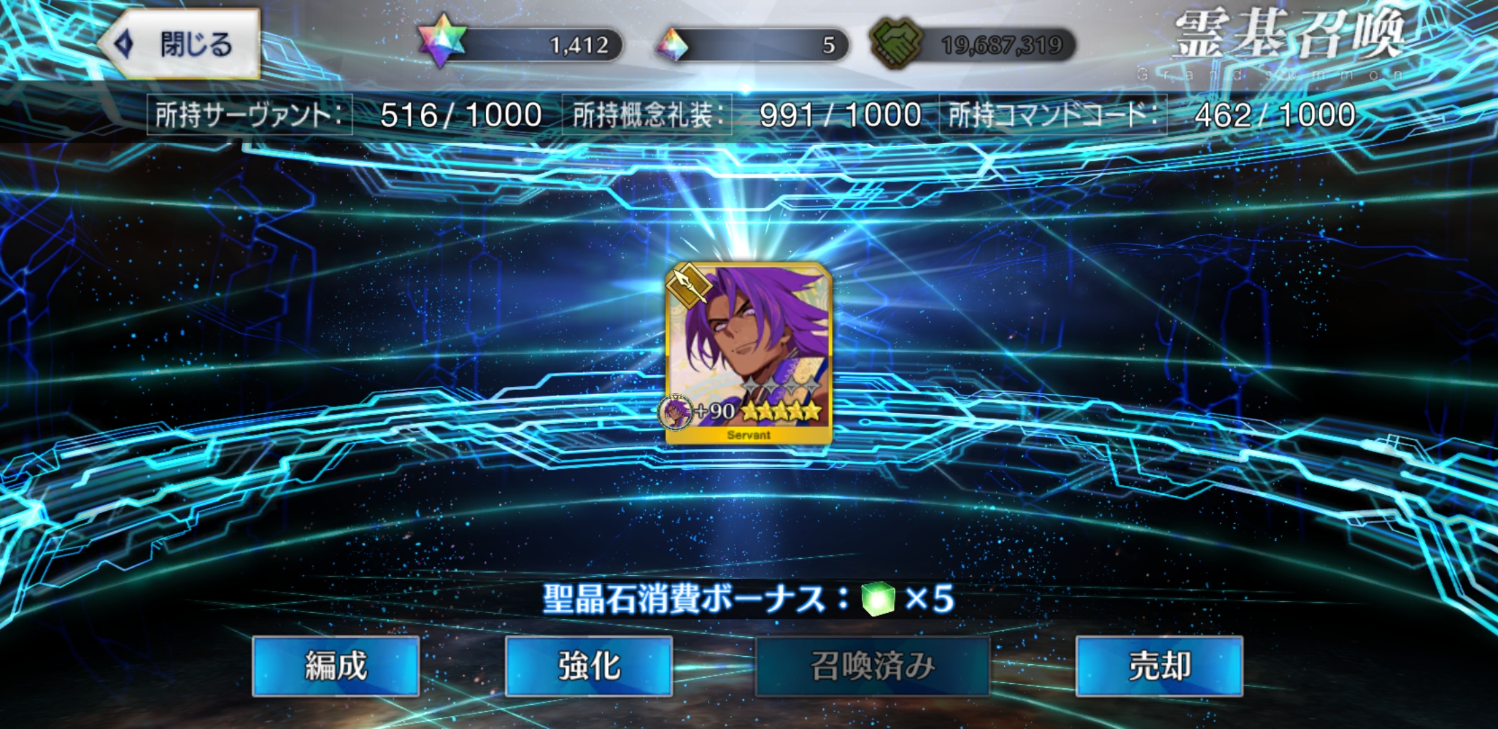Click the 所持サーヴァント 516/1000 count
The height and width of the screenshot is (729, 1498).
(x=461, y=115)
